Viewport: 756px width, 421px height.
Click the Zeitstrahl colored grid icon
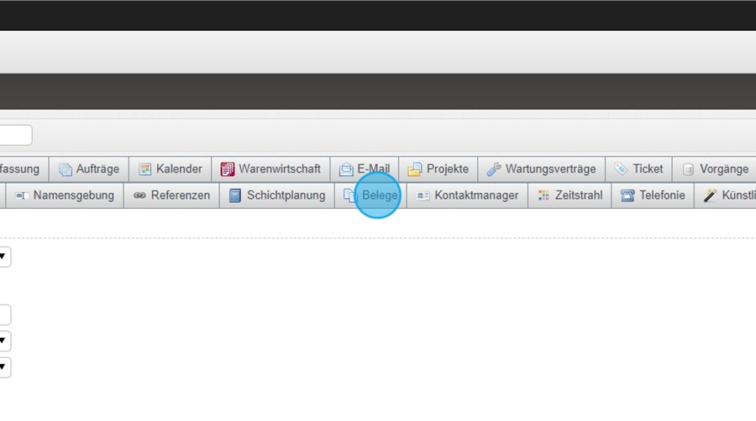544,195
